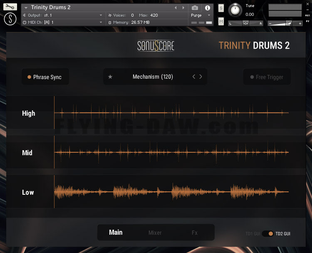Click the TD1 GUI label
Screen dimensions: 312x253
coord(253,234)
